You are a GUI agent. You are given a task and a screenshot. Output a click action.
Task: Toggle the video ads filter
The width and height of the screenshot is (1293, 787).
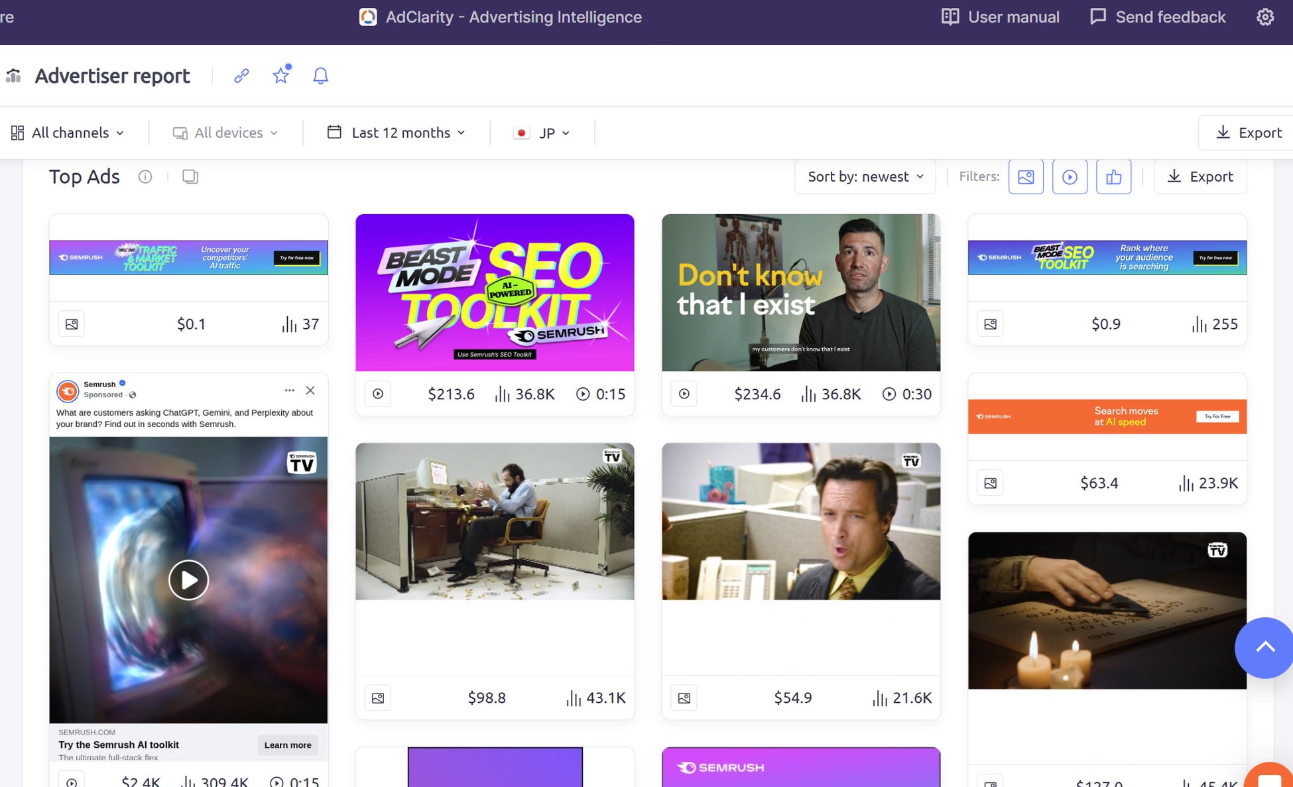pos(1070,177)
